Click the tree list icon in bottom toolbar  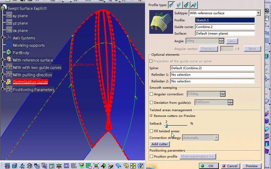(74, 166)
